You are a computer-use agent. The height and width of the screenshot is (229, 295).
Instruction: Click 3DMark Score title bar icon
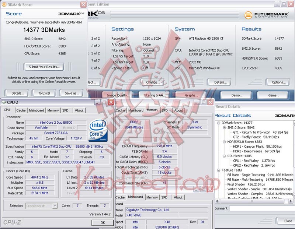[x=4, y=4]
